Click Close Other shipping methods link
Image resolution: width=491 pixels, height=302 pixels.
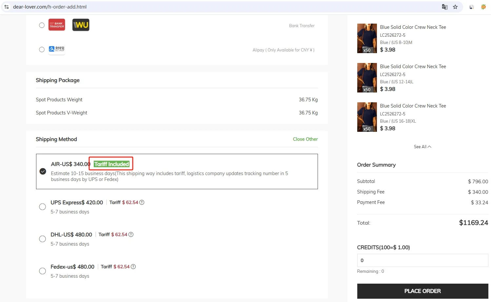coord(305,139)
